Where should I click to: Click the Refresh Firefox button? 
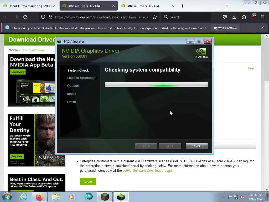pos(225,28)
